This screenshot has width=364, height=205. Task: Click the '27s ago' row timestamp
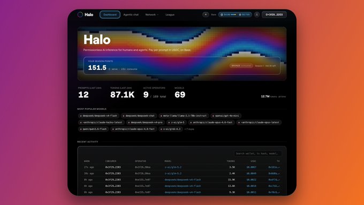click(x=89, y=167)
